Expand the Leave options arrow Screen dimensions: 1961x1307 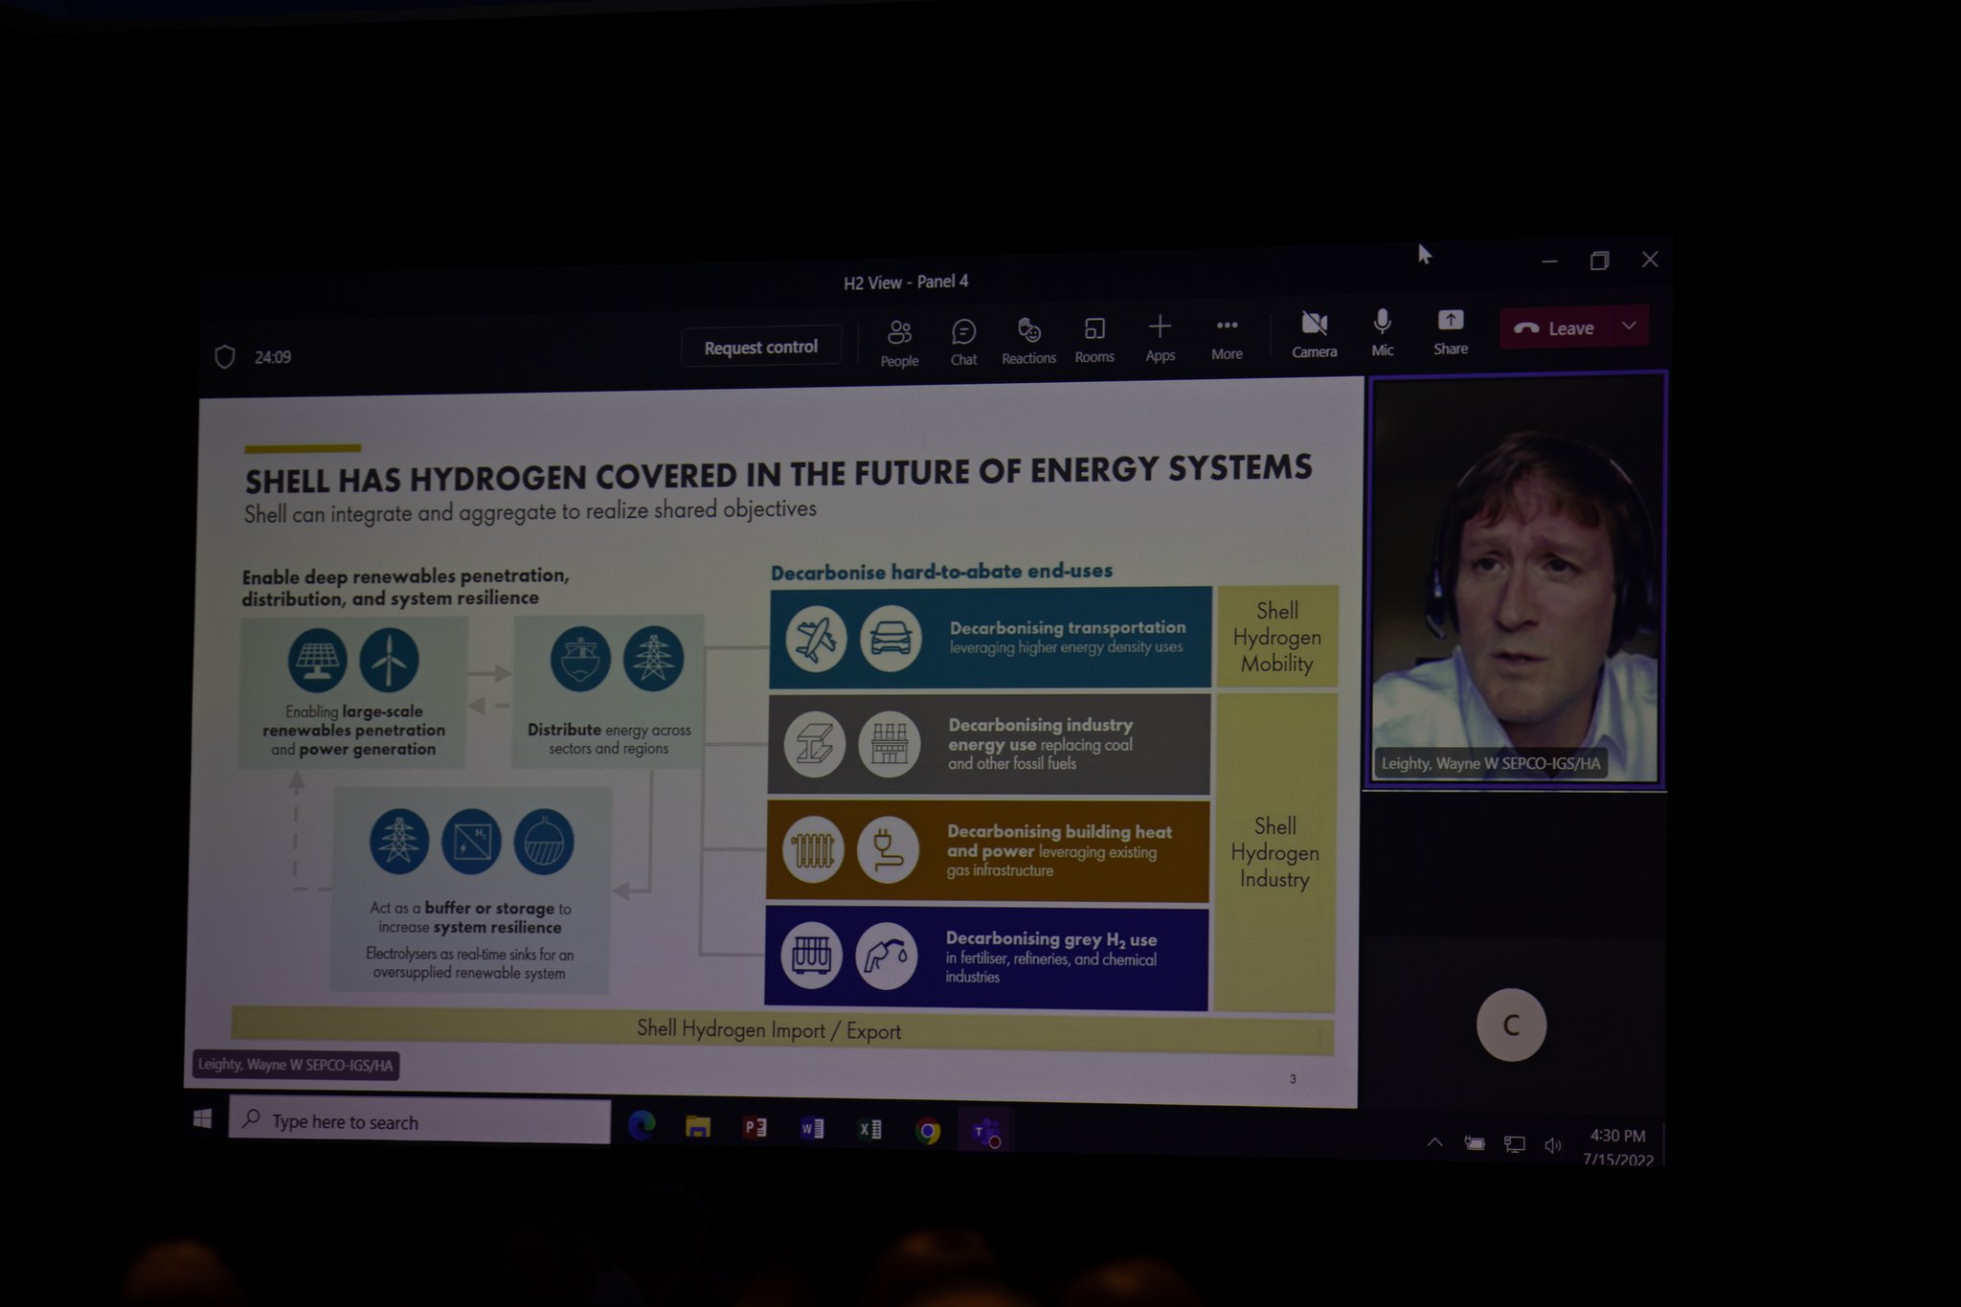coord(1630,327)
